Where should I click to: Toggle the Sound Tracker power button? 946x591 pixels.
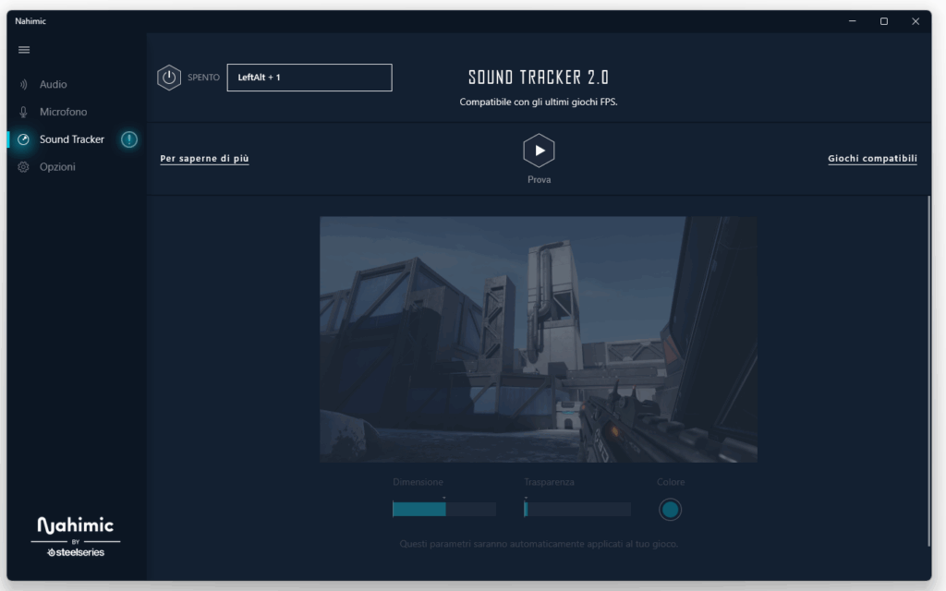tap(169, 78)
